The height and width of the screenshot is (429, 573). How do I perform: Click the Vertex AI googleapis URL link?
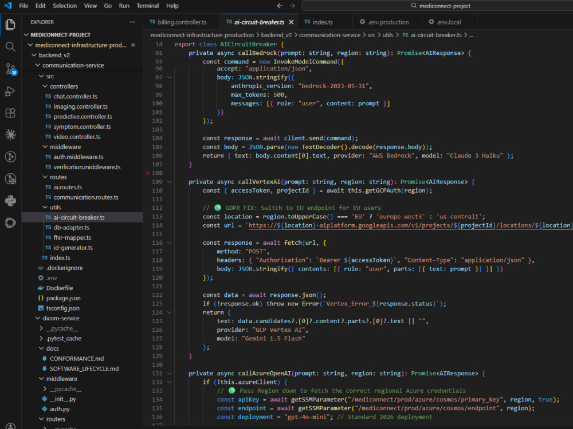pyautogui.click(x=410, y=225)
